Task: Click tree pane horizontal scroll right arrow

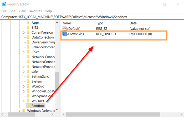Action: 52,114
